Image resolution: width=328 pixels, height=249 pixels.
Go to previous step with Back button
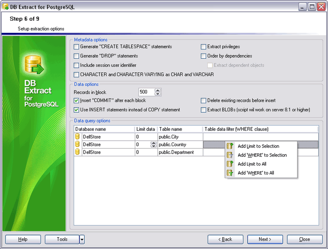(225, 239)
